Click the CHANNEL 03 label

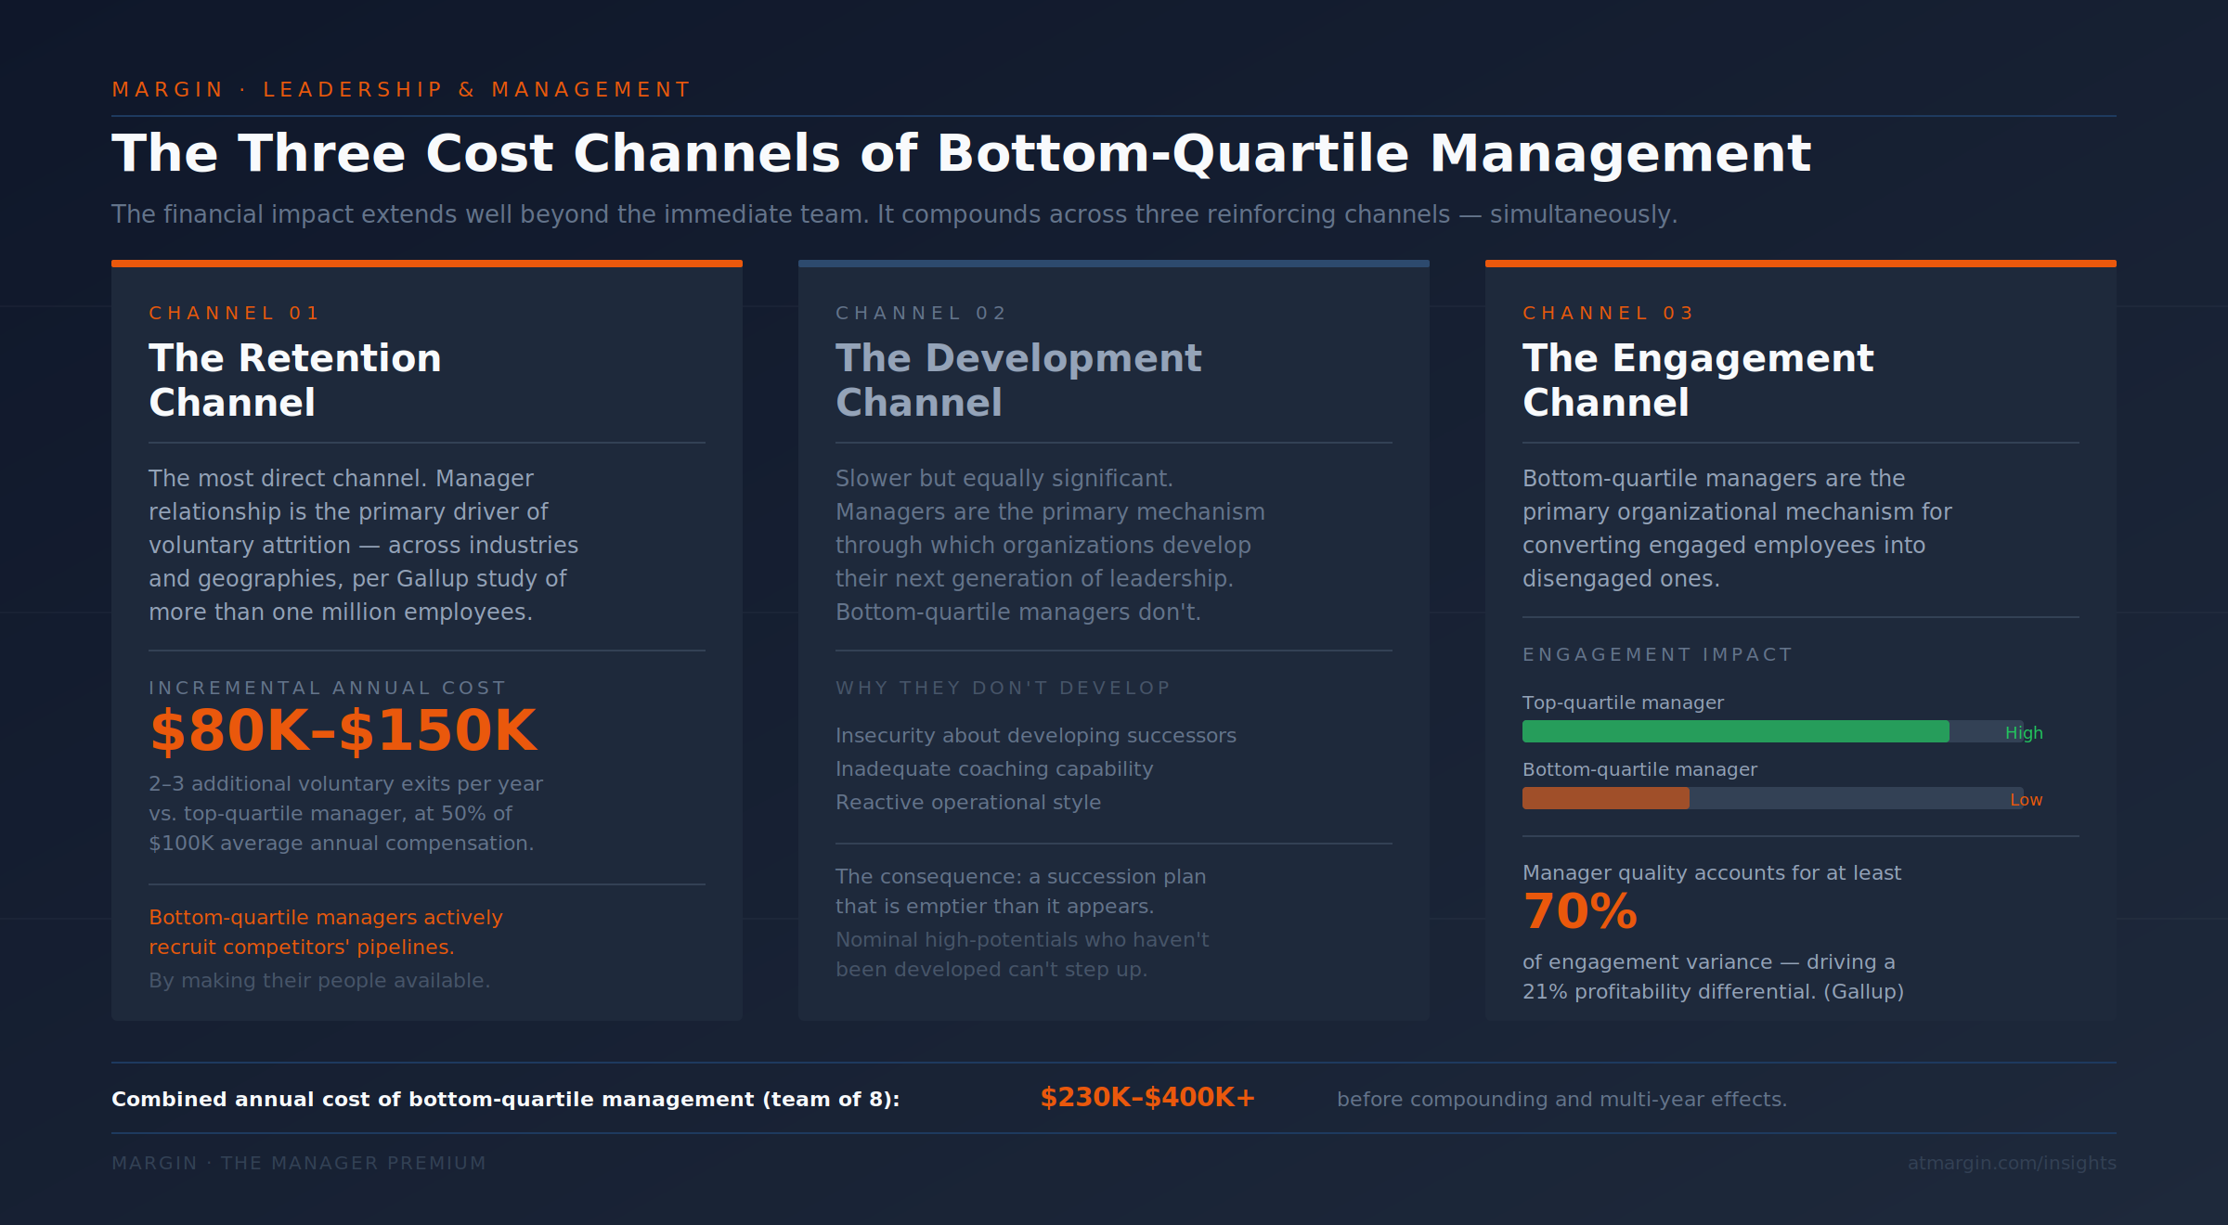(x=1607, y=313)
